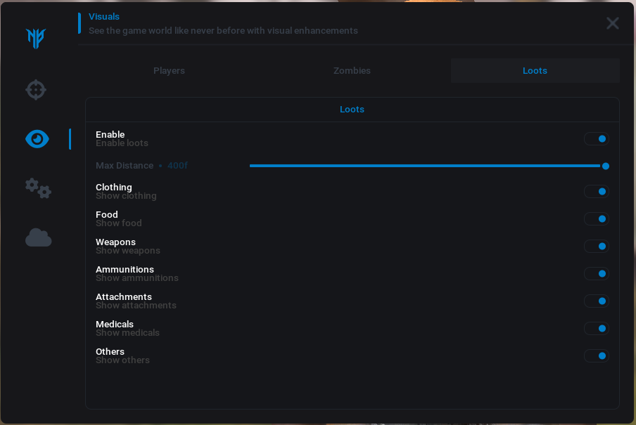Switch to the Zombies tab
The height and width of the screenshot is (425, 636).
click(x=352, y=71)
